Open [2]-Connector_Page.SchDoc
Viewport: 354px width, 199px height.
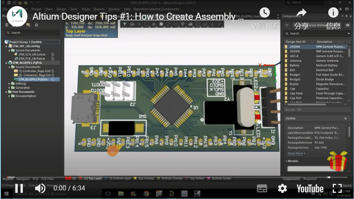pos(35,75)
